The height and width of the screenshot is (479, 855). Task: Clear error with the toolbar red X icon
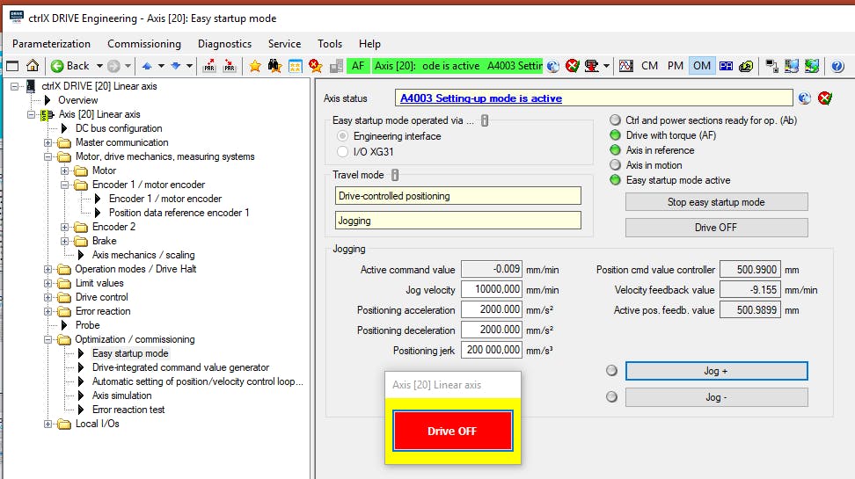coord(572,66)
